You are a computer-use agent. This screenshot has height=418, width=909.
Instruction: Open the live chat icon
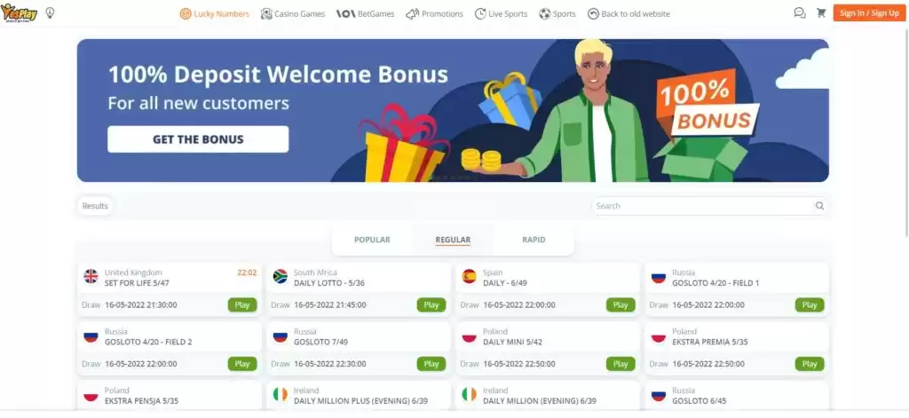coord(800,12)
